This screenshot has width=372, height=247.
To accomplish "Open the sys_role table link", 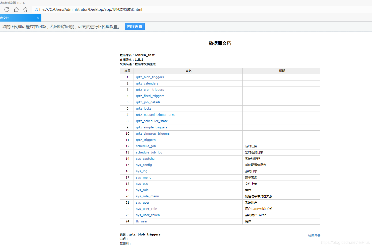I will pyautogui.click(x=142, y=190).
